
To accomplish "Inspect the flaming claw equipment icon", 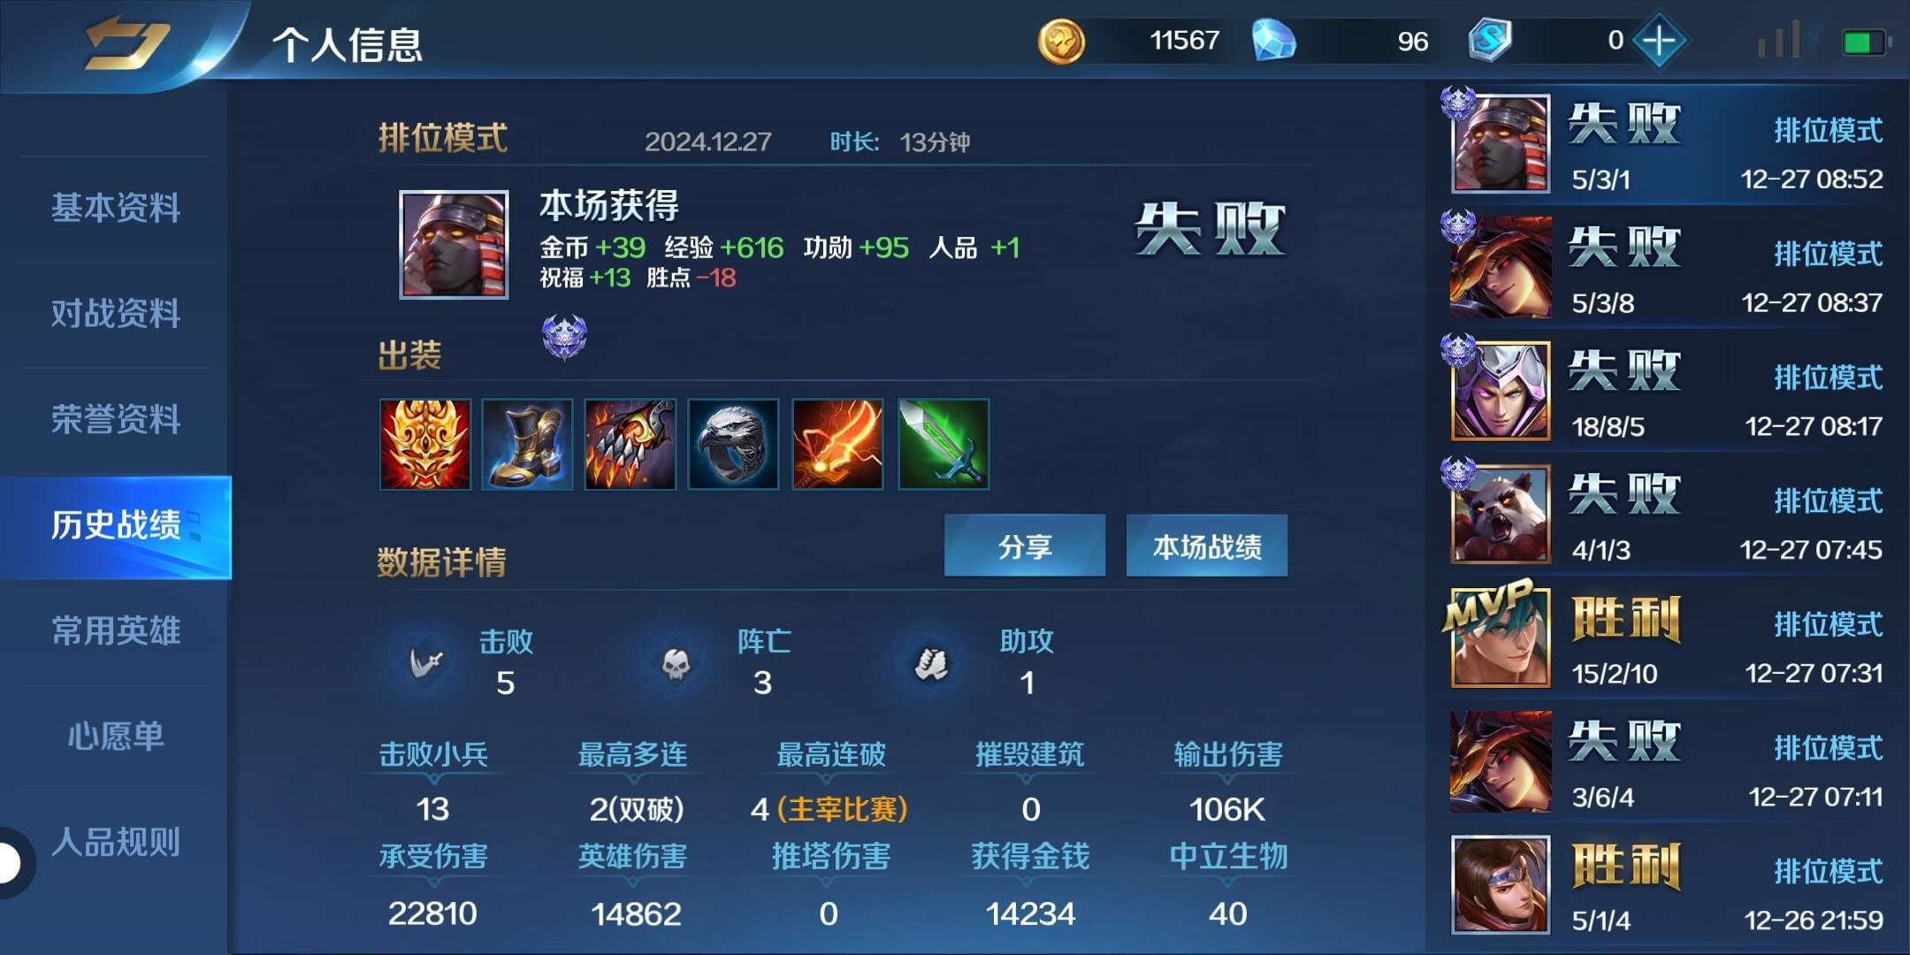I will point(630,444).
